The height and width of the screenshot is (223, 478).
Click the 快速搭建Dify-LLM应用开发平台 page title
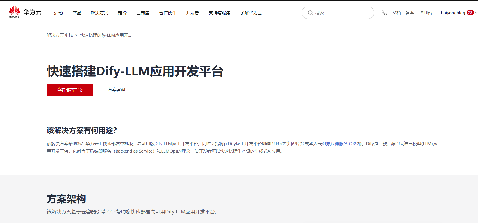pos(135,72)
